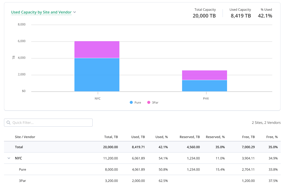
Task: Toggle the Pure legend item
Action: 135,102
